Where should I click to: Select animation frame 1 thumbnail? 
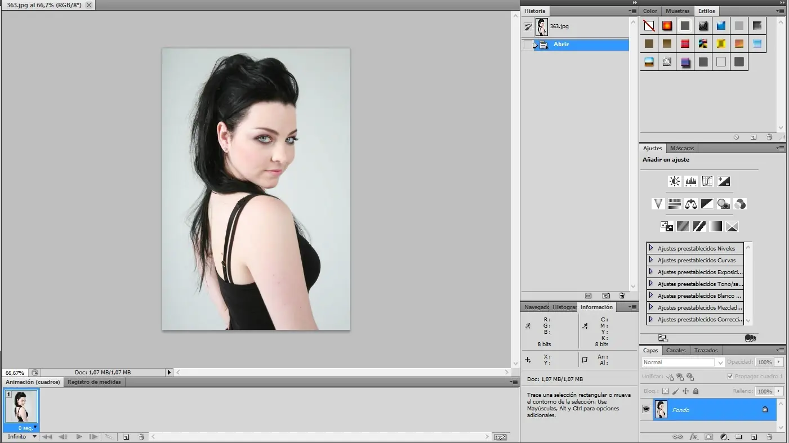pyautogui.click(x=21, y=406)
